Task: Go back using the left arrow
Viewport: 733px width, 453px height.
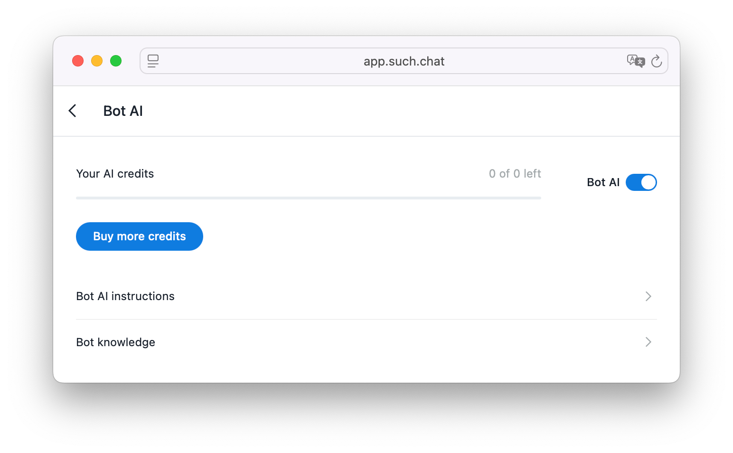Action: [x=73, y=111]
